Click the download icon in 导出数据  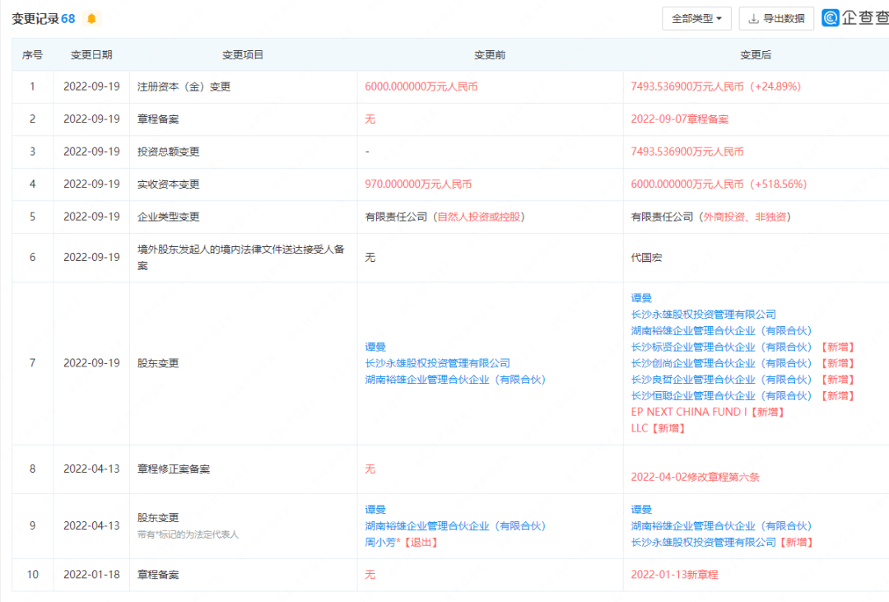(x=753, y=19)
